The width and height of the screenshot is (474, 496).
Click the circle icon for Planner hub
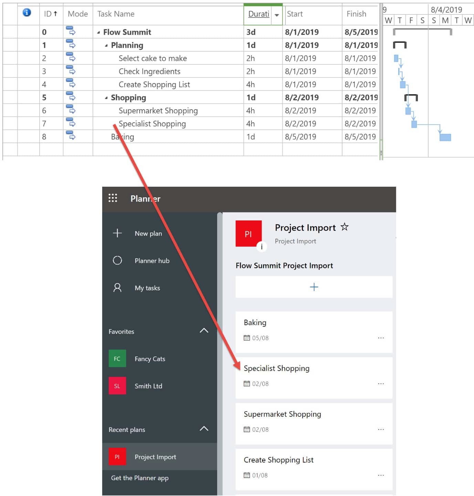coord(117,260)
